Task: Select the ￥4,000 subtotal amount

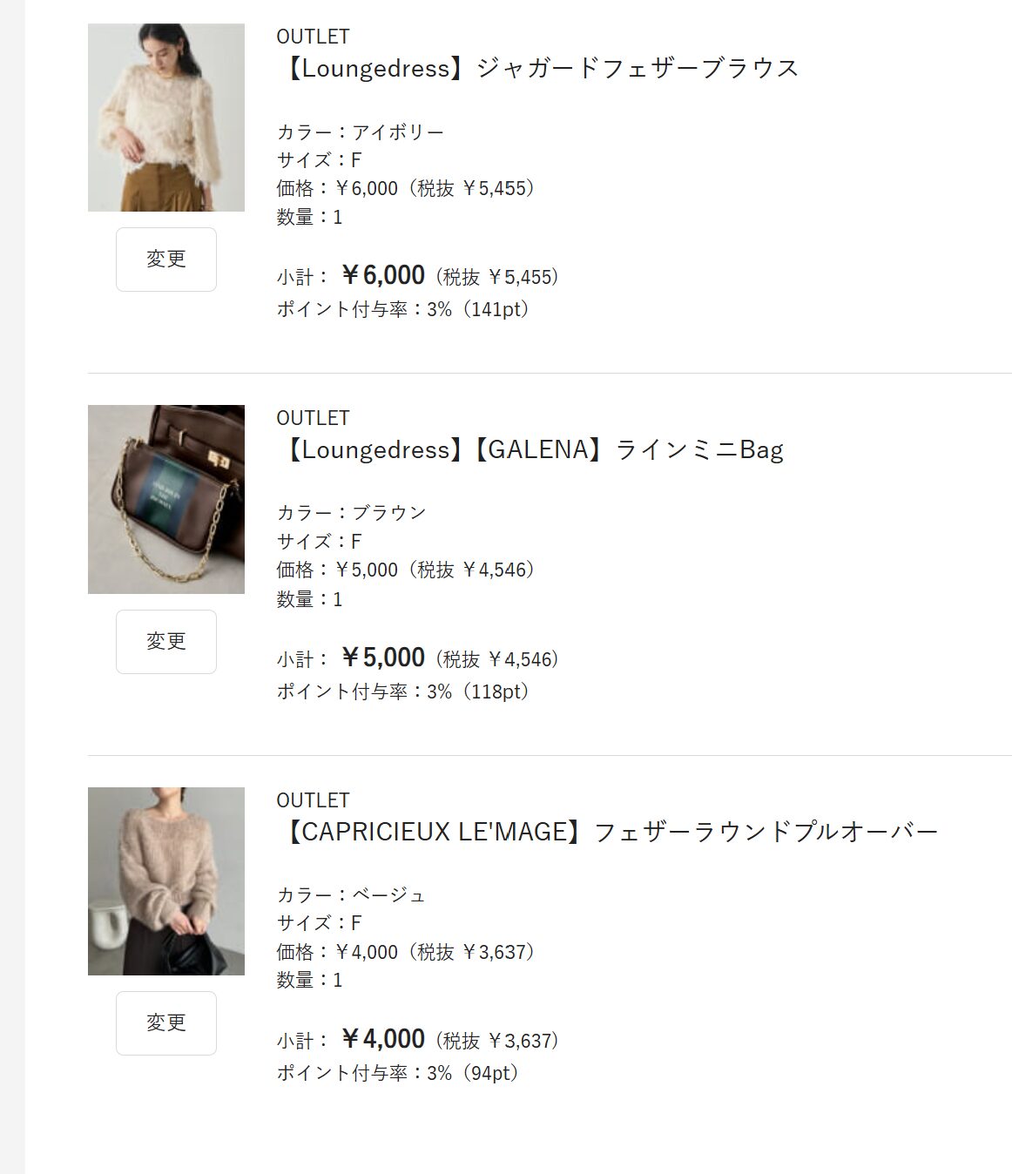Action: [x=382, y=1039]
